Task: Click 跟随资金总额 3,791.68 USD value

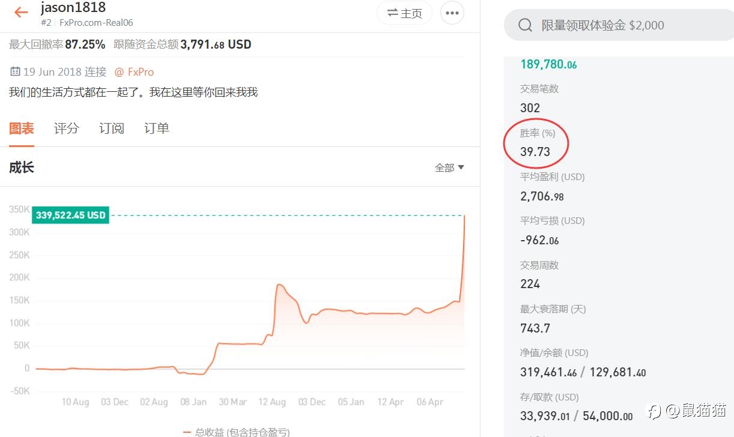Action: 216,44
